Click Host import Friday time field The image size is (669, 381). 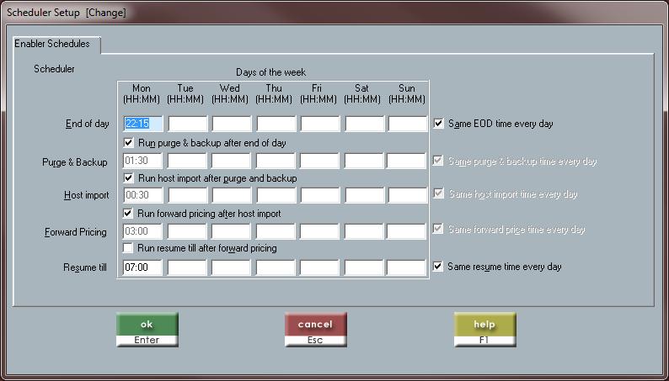coord(320,195)
